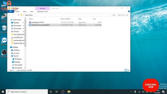Click the Manage contextual tab
This screenshot has height=94, width=167.
(43, 8)
